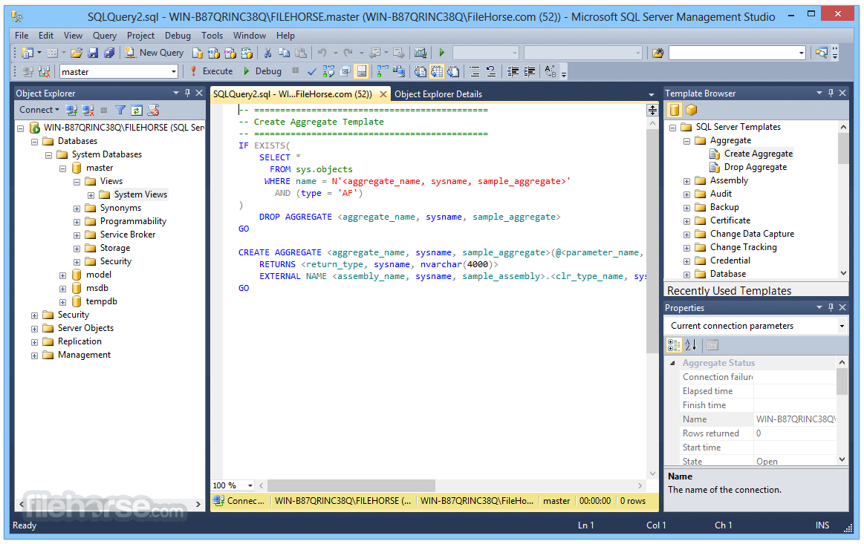Click the Database Engine Query icon
This screenshot has height=544, width=864.
[x=198, y=53]
